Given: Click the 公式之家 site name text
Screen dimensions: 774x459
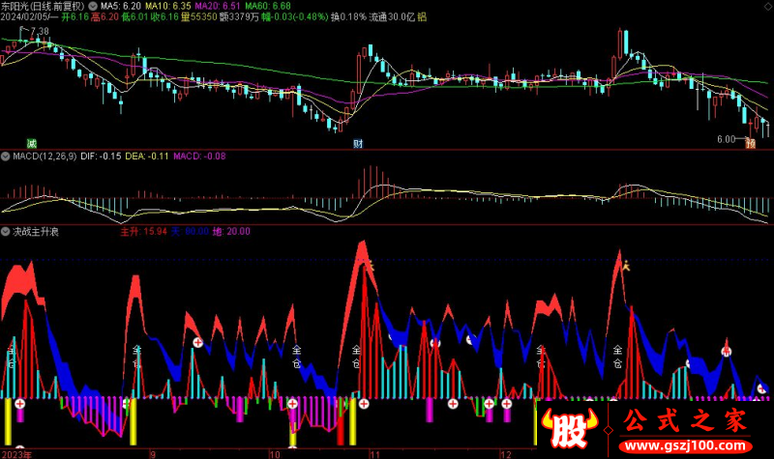Looking at the screenshot, I should click(679, 420).
